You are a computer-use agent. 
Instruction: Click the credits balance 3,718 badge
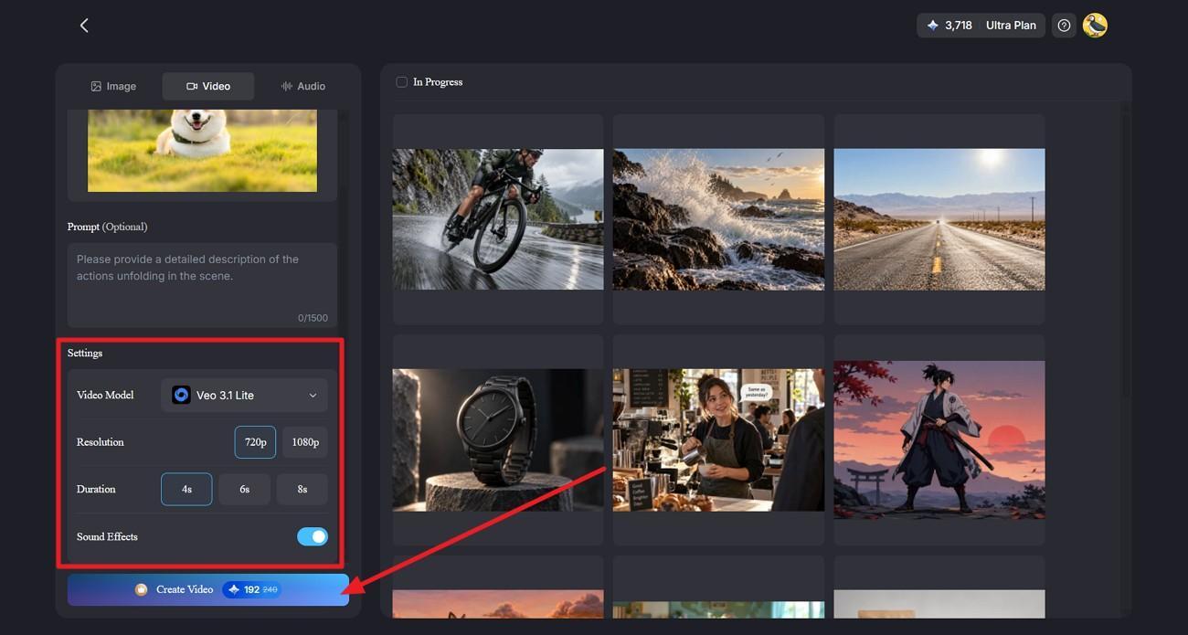point(949,26)
